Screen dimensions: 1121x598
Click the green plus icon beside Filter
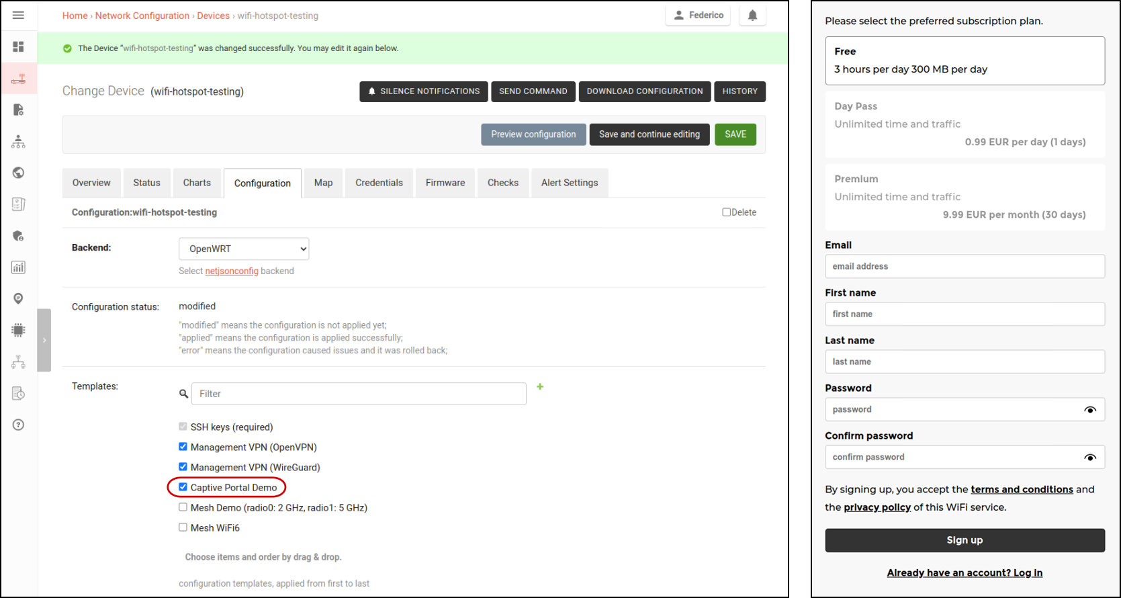[x=540, y=386]
